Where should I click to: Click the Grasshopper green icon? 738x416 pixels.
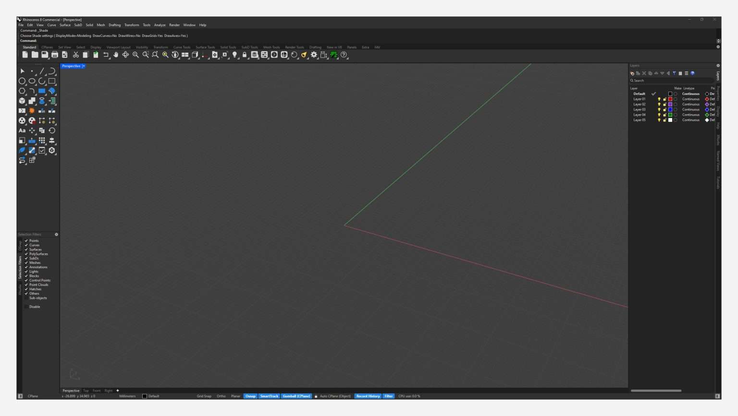(334, 55)
